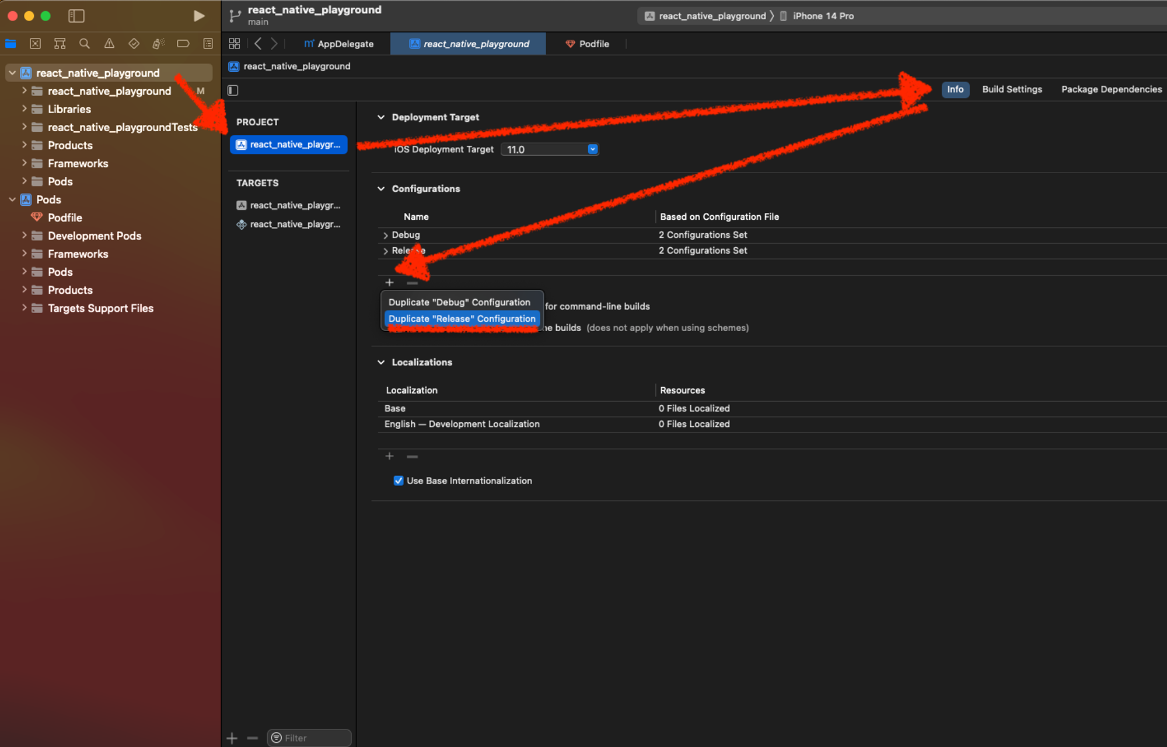
Task: Open the related items grid icon
Action: pyautogui.click(x=235, y=44)
